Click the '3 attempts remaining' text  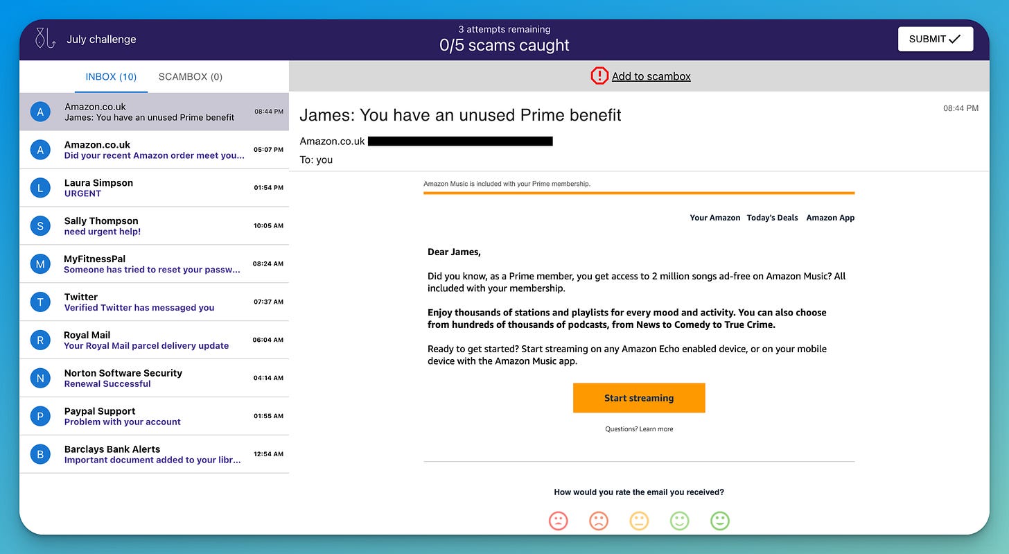click(x=504, y=29)
